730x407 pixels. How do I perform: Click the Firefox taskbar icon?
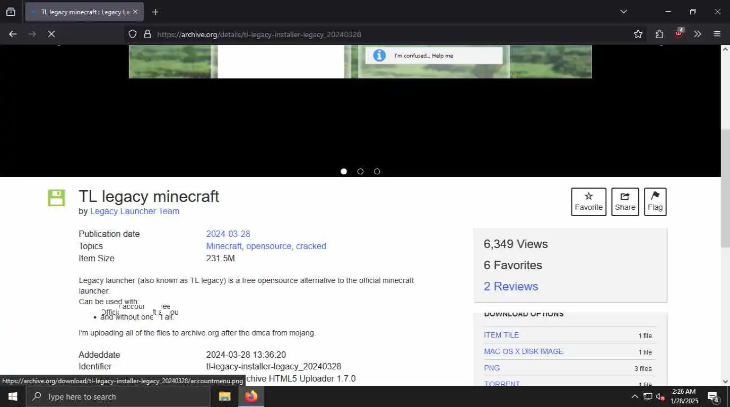point(251,396)
